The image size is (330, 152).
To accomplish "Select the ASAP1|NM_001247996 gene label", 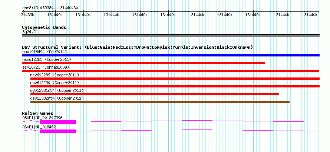I will coord(42,118).
